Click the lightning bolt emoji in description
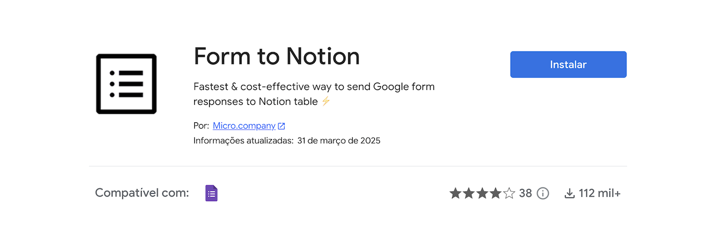Viewport: 727px width, 239px height. (325, 101)
